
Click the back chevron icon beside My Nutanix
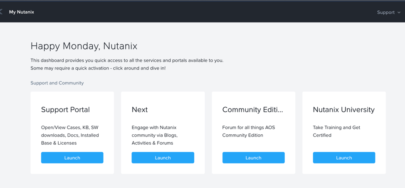[x=1, y=12]
